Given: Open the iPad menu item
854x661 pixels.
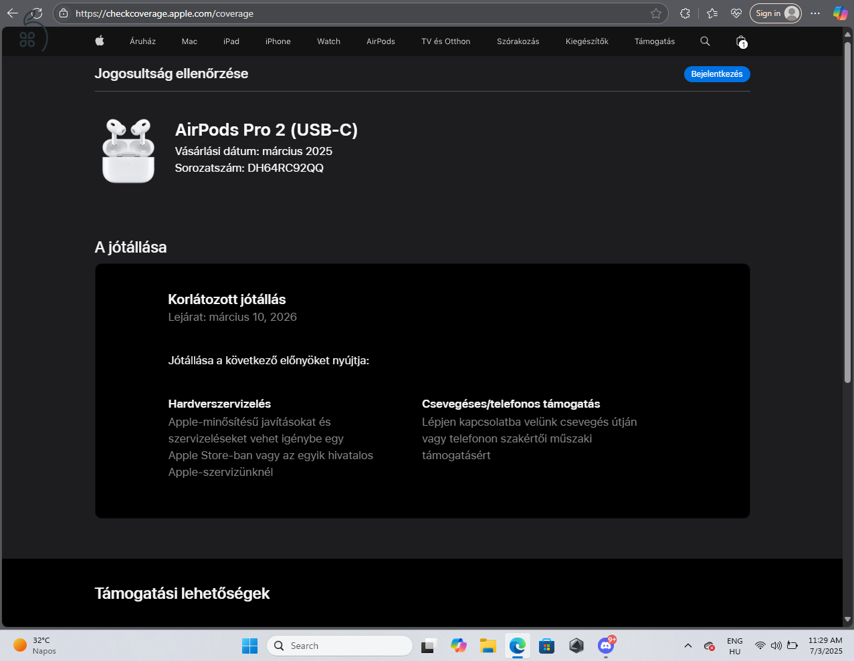Looking at the screenshot, I should click(x=231, y=41).
